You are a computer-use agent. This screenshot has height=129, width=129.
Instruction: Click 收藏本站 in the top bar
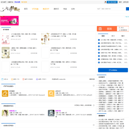(x=10, y=2)
